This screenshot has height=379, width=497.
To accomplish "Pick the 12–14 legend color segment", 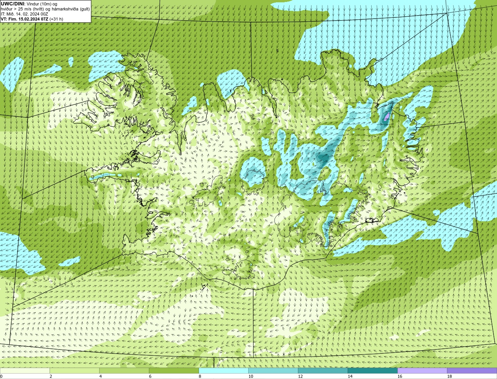I will tap(323, 371).
